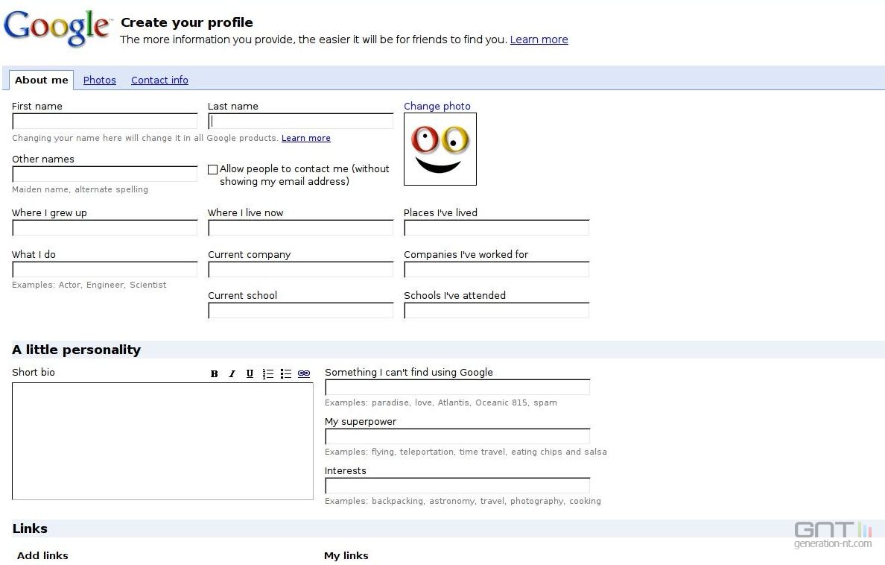Click the Interests input field
The height and width of the screenshot is (565, 885).
point(457,485)
